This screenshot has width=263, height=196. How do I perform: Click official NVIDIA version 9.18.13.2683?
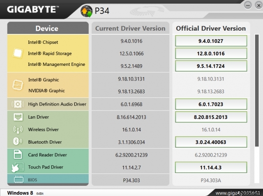pyautogui.click(x=211, y=92)
